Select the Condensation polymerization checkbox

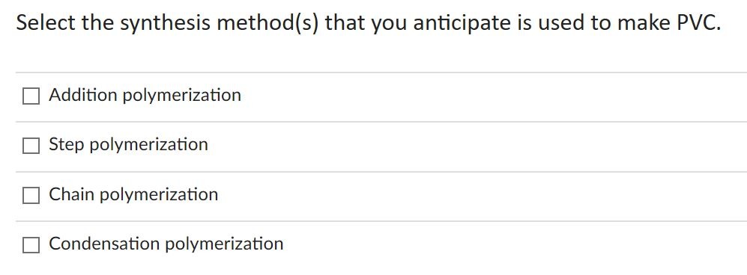(x=31, y=244)
